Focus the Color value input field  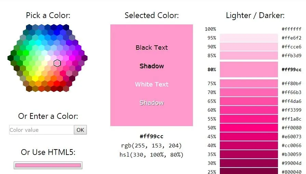pyautogui.click(x=42, y=130)
